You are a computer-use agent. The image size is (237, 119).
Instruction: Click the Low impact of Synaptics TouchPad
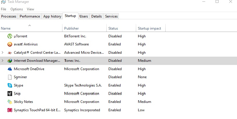pyautogui.click(x=141, y=110)
